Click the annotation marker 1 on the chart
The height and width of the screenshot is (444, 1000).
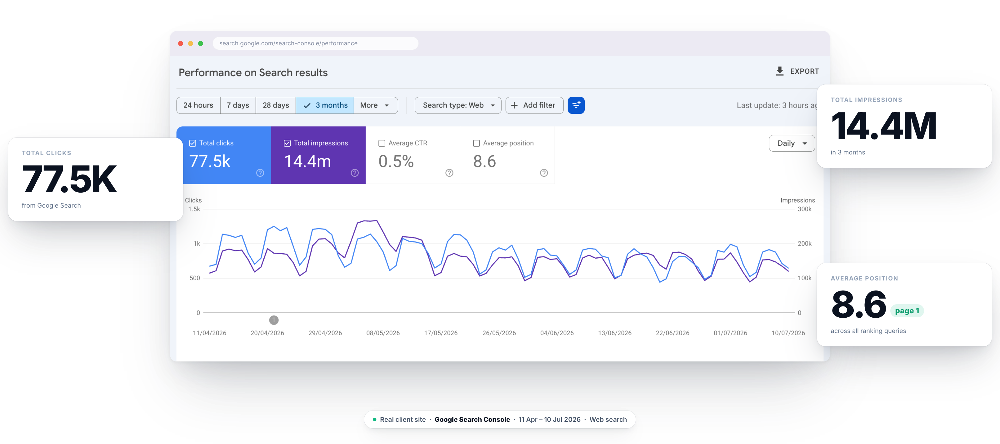point(274,320)
